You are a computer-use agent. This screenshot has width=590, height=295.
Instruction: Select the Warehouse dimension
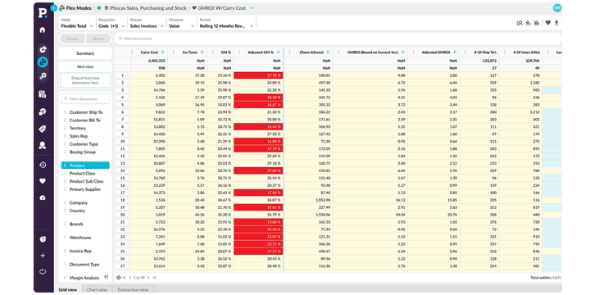[80, 238]
